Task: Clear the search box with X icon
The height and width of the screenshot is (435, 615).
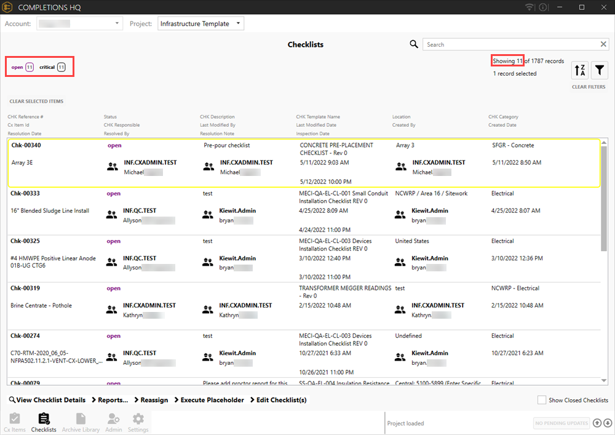Action: tap(603, 44)
